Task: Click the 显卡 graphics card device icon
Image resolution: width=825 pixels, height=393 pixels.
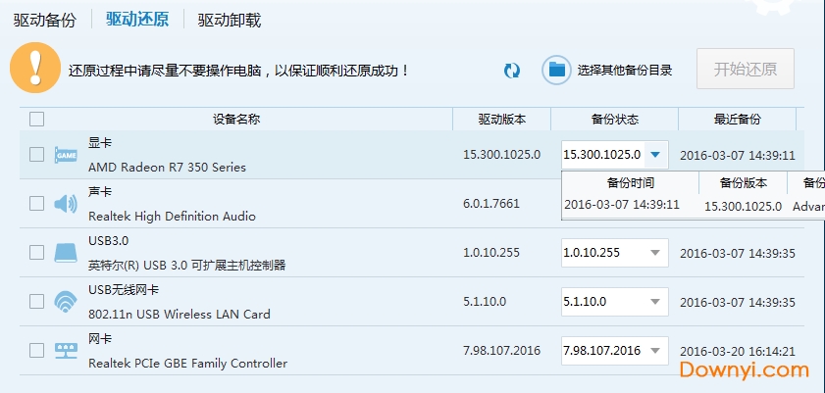Action: tap(66, 155)
